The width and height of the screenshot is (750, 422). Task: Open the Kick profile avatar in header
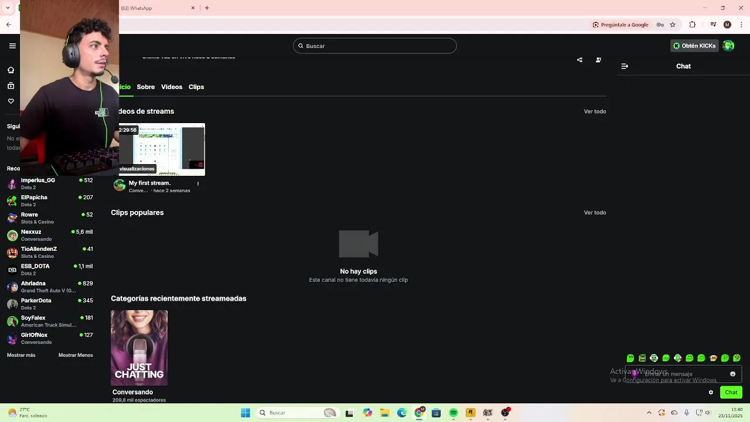click(x=728, y=46)
